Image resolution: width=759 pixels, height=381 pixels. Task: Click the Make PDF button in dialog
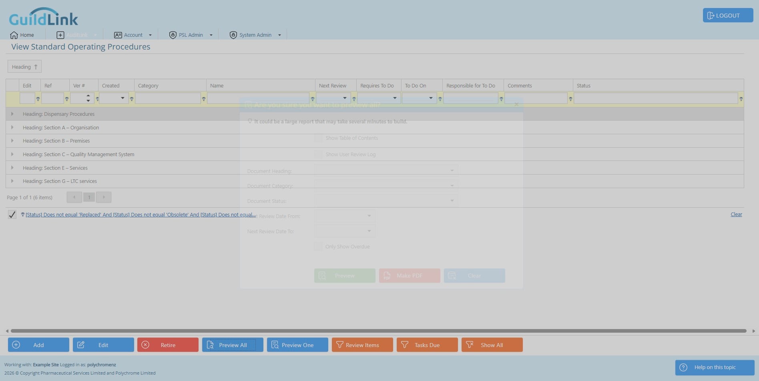(x=410, y=276)
